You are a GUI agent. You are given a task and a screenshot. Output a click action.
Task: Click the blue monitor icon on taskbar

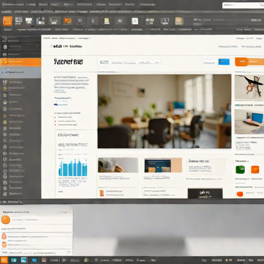[x=24, y=260]
